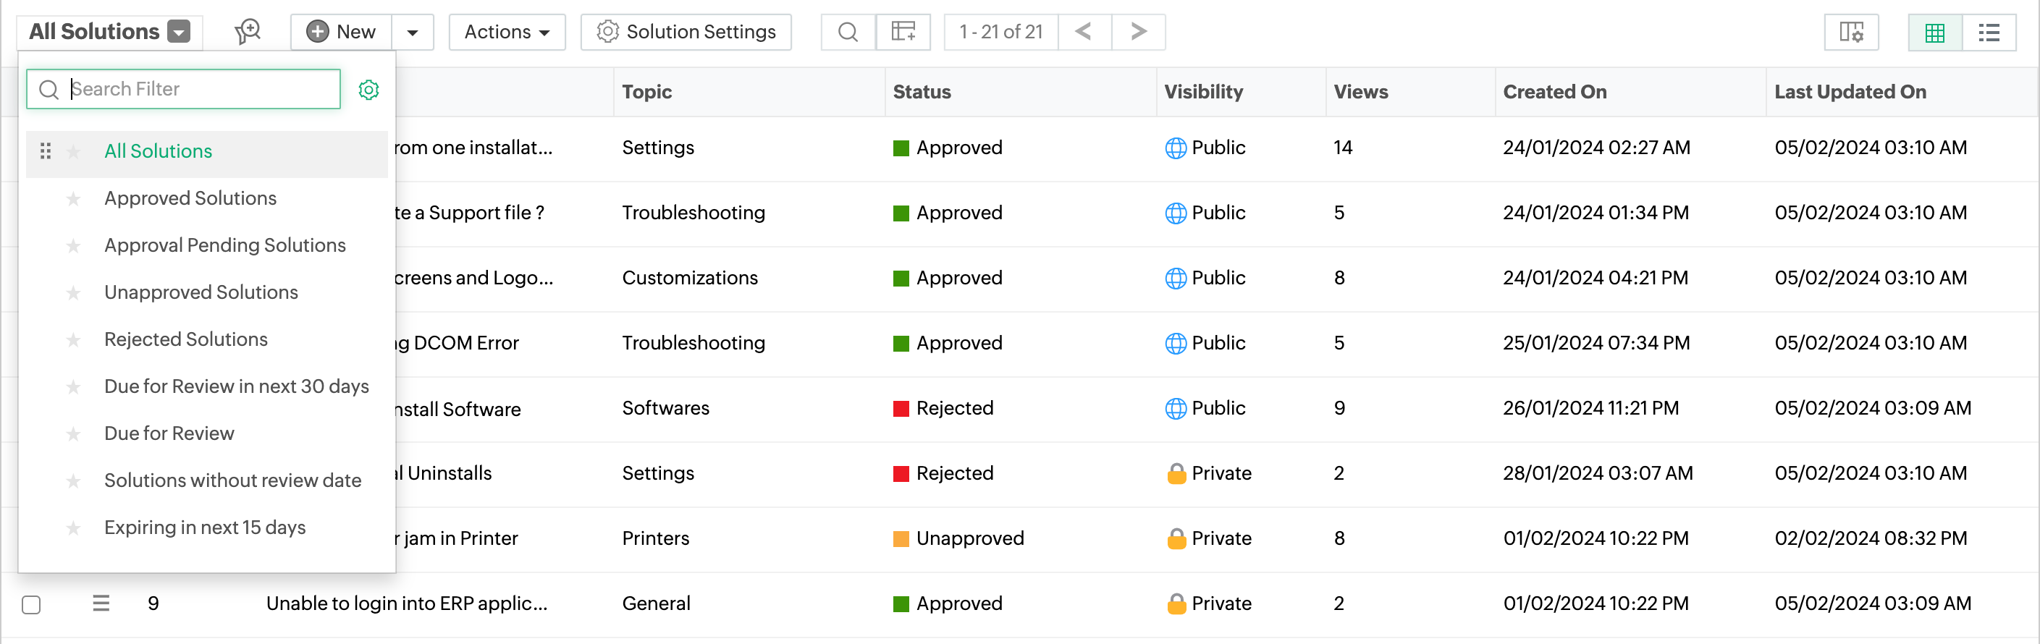Open the column chooser table icon
The width and height of the screenshot is (2040, 644).
tap(903, 32)
